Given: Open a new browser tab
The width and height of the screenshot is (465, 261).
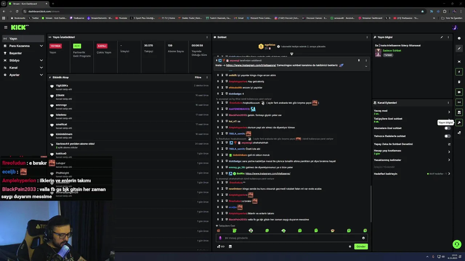Looking at the screenshot, I should click(53, 4).
